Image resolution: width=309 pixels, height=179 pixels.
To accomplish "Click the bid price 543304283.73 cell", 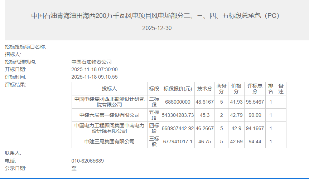I will [178, 115].
